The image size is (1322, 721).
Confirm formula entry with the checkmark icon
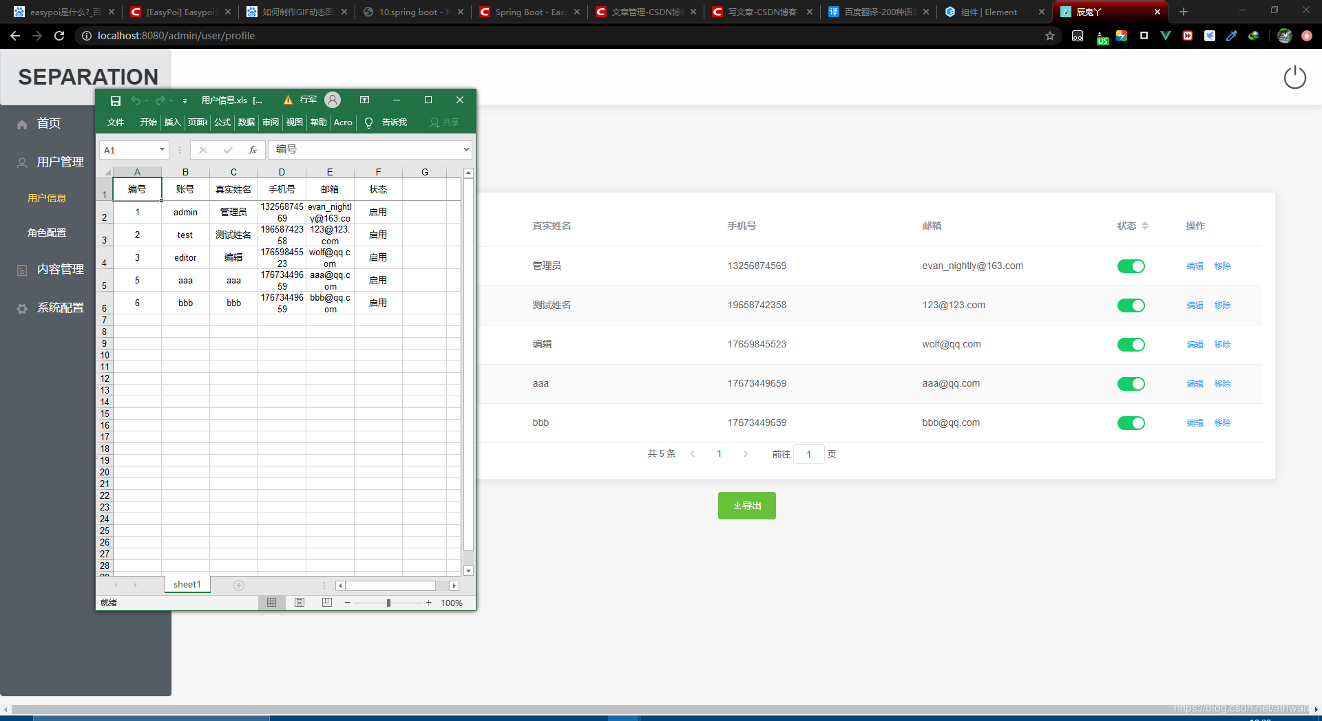228,149
